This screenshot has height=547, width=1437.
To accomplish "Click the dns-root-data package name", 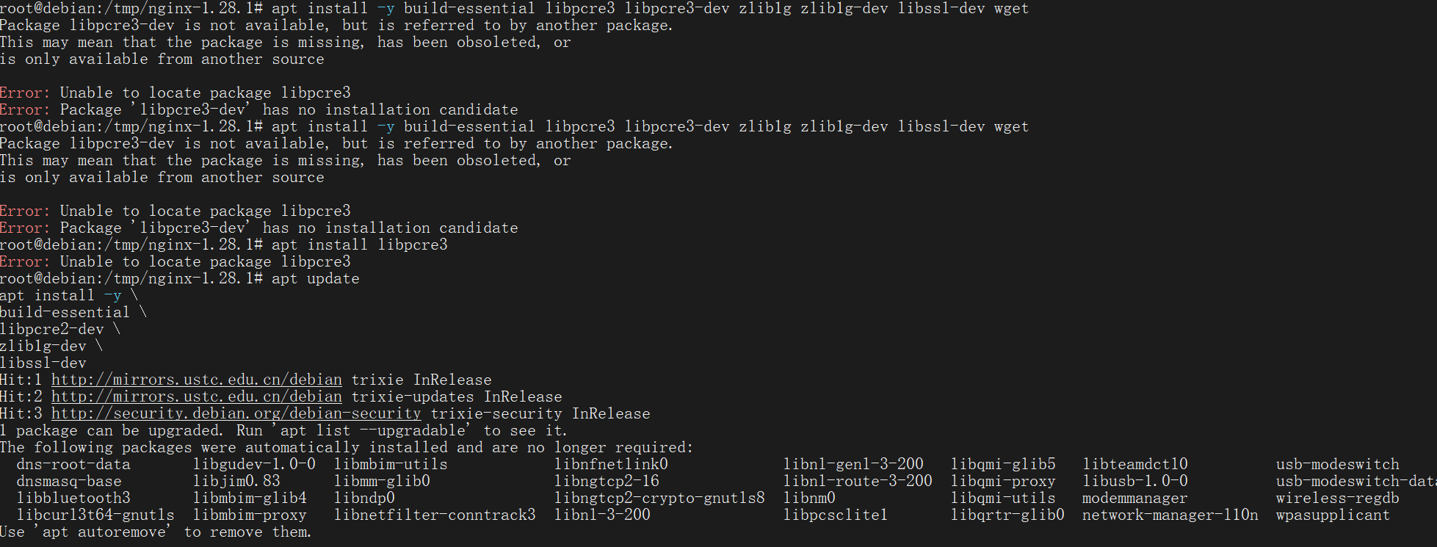I will pos(73,464).
